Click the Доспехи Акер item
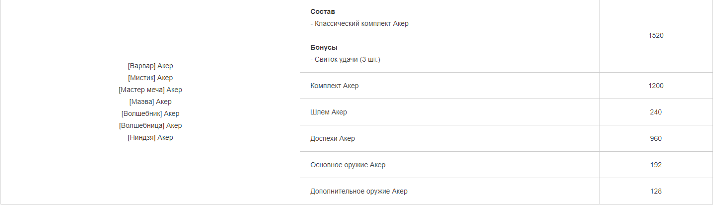 point(333,139)
